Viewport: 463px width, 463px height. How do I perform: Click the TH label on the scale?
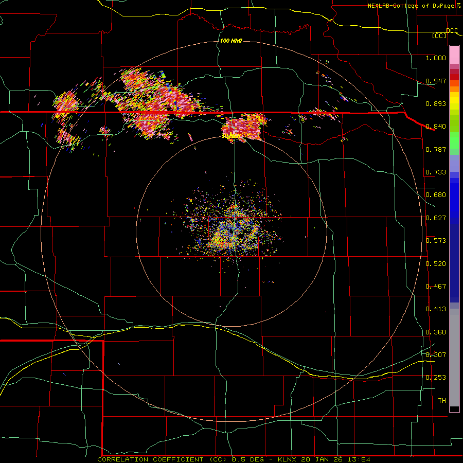coord(442,401)
